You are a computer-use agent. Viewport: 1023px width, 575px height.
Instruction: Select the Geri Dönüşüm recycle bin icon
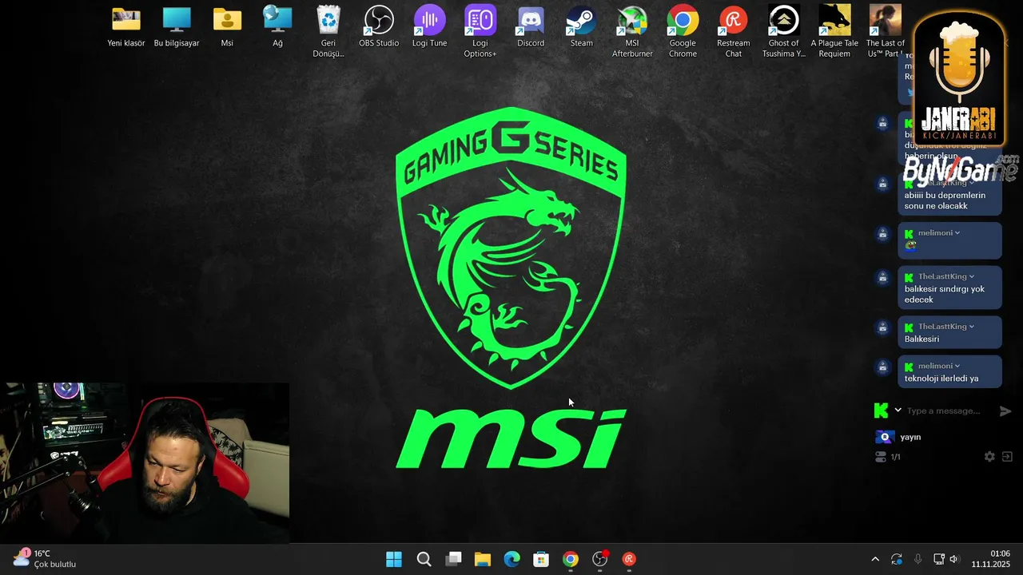point(328,32)
